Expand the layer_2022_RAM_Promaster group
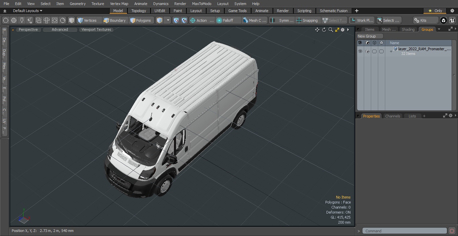 pos(391,51)
